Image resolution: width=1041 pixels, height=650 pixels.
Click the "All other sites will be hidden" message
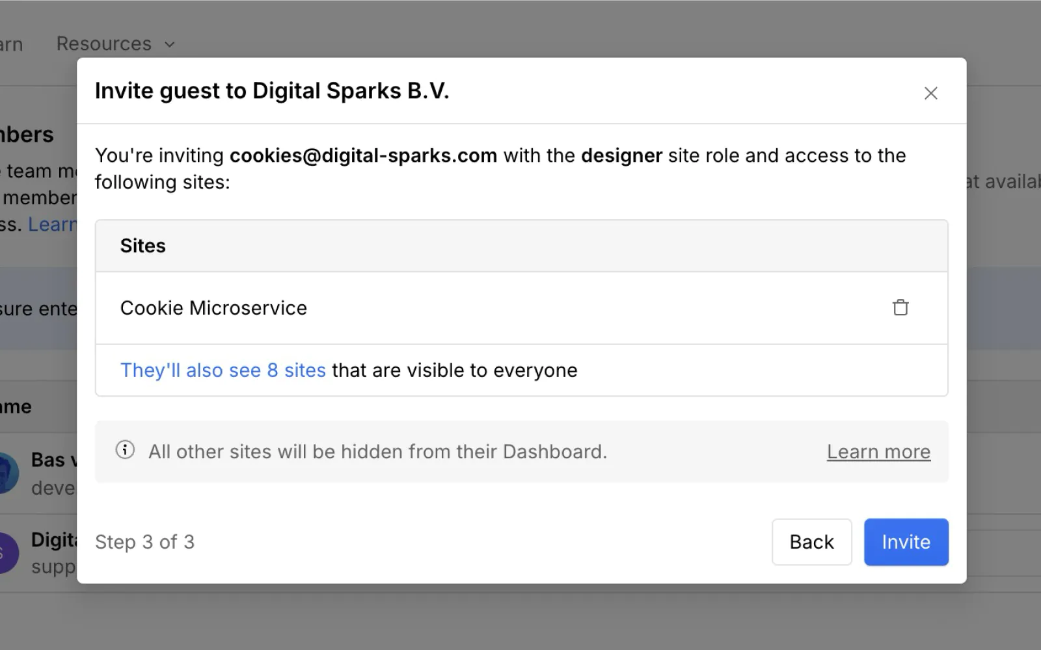pyautogui.click(x=377, y=452)
